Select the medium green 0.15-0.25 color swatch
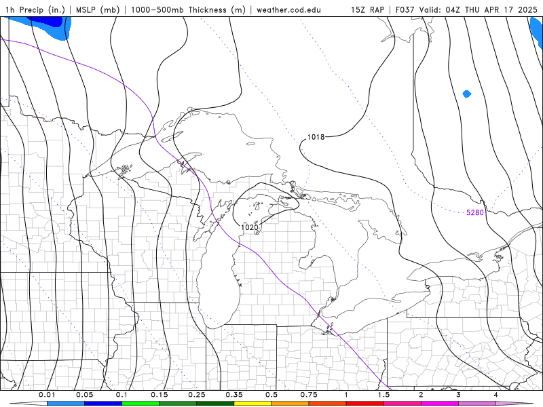The height and width of the screenshot is (407, 543). 178,404
